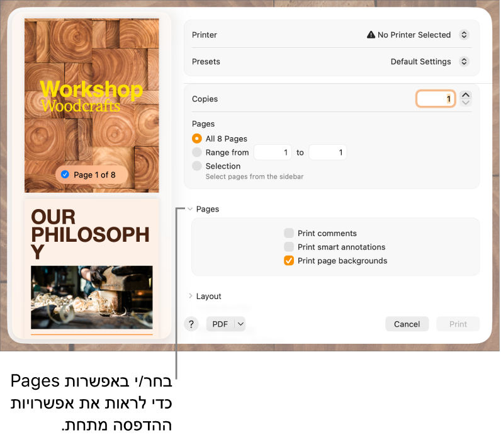Select the Selection radio button
This screenshot has width=501, height=442.
click(197, 166)
